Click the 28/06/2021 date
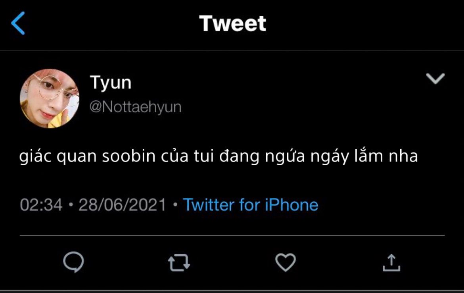 [x=122, y=205]
